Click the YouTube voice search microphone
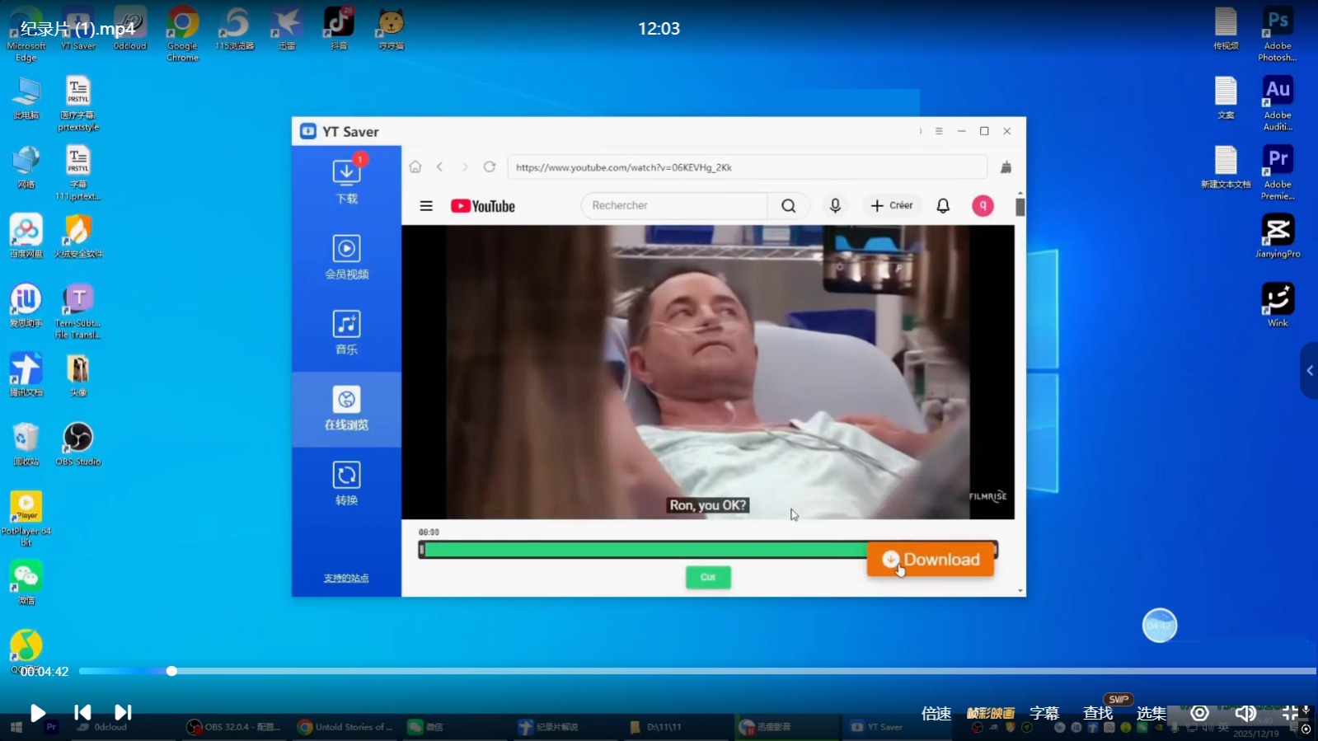This screenshot has height=741, width=1318. (835, 205)
